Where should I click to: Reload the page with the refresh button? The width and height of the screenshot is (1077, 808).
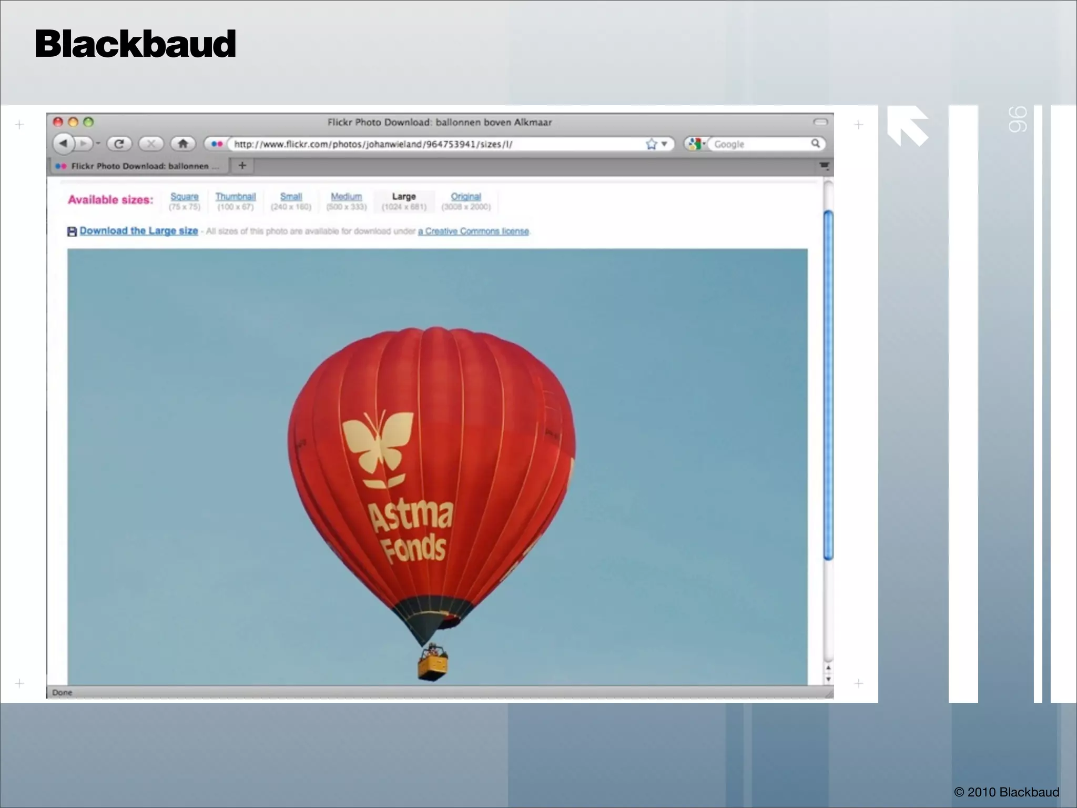coord(119,144)
